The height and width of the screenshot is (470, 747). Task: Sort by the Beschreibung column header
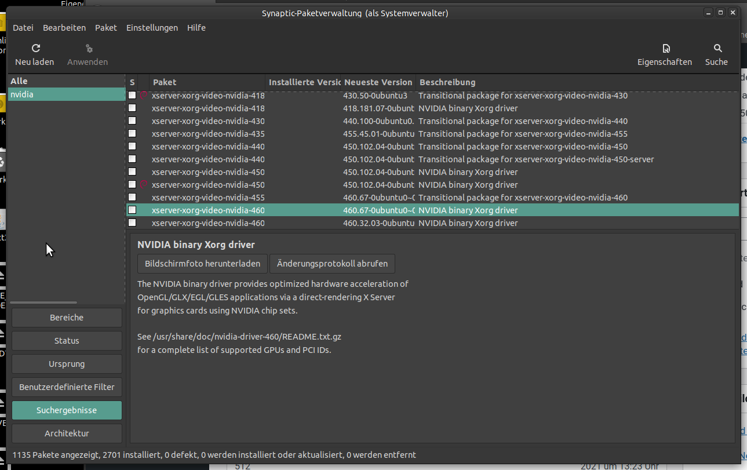pyautogui.click(x=447, y=82)
